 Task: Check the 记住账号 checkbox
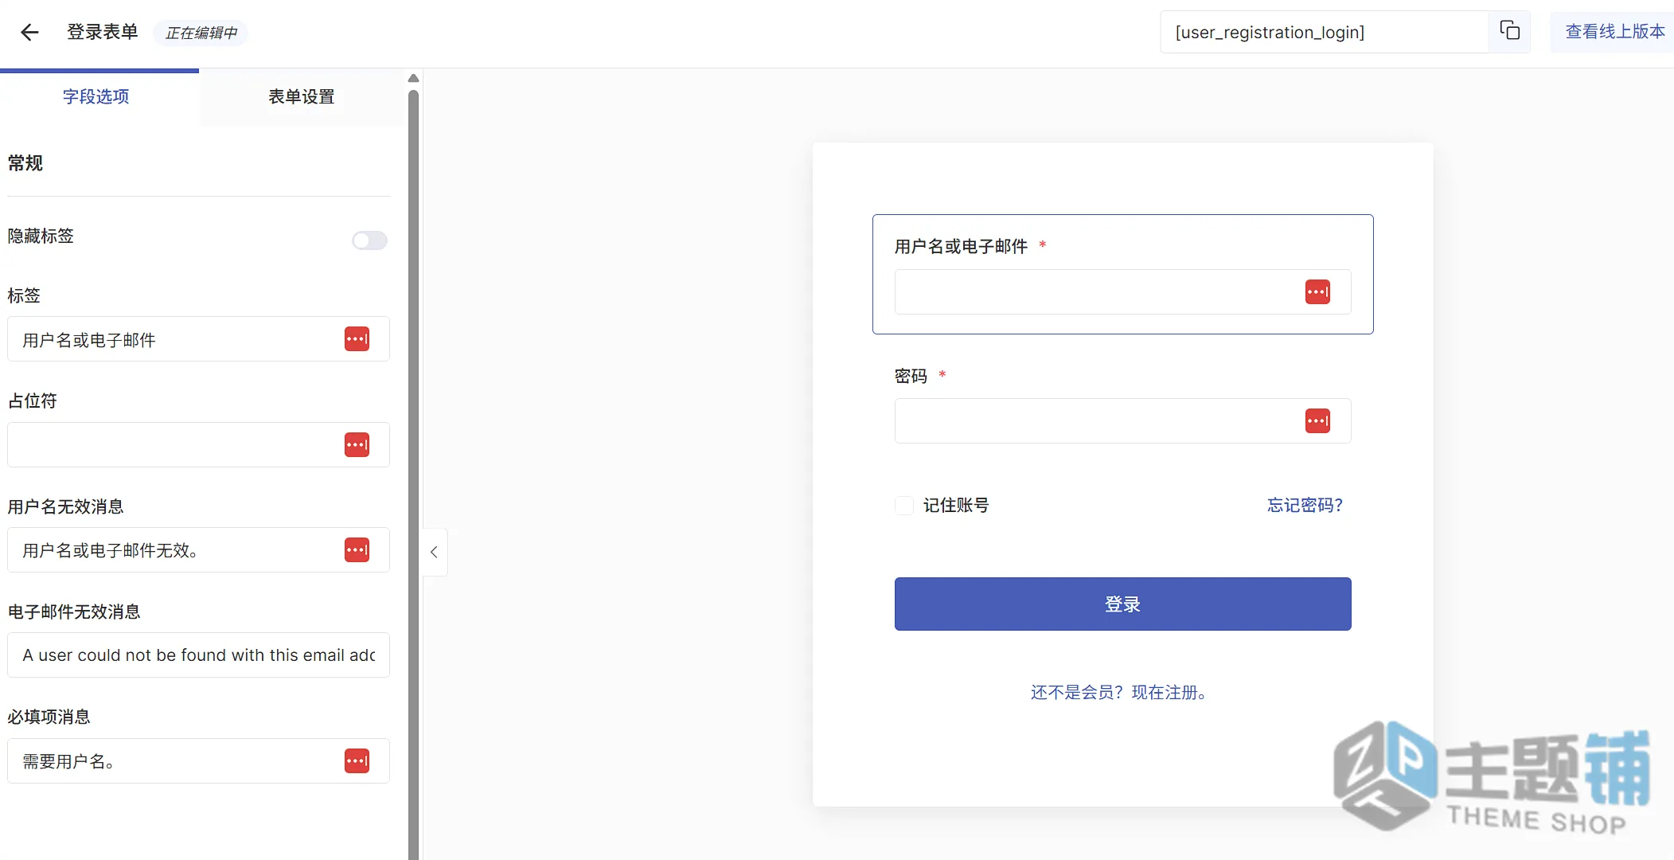pos(903,505)
